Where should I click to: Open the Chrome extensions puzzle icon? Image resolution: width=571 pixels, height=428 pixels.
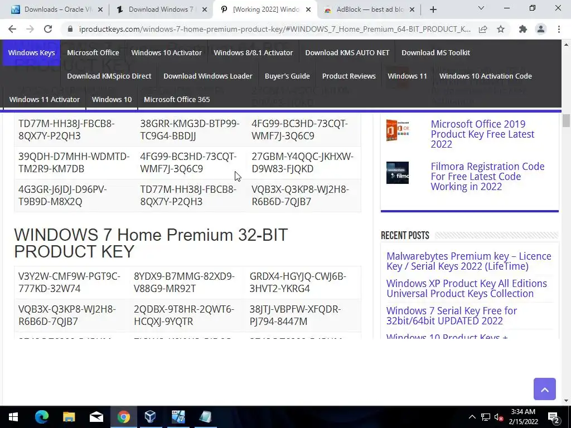click(523, 29)
